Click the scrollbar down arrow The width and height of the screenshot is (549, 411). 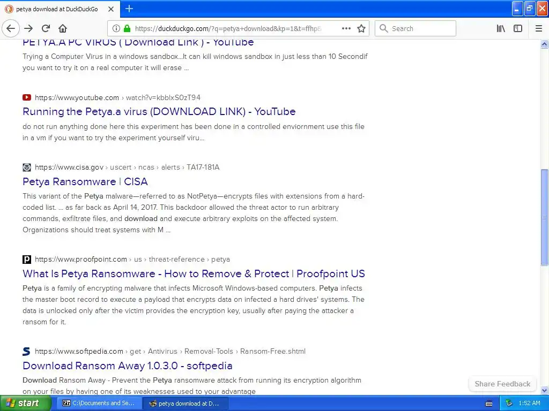pyautogui.click(x=544, y=390)
